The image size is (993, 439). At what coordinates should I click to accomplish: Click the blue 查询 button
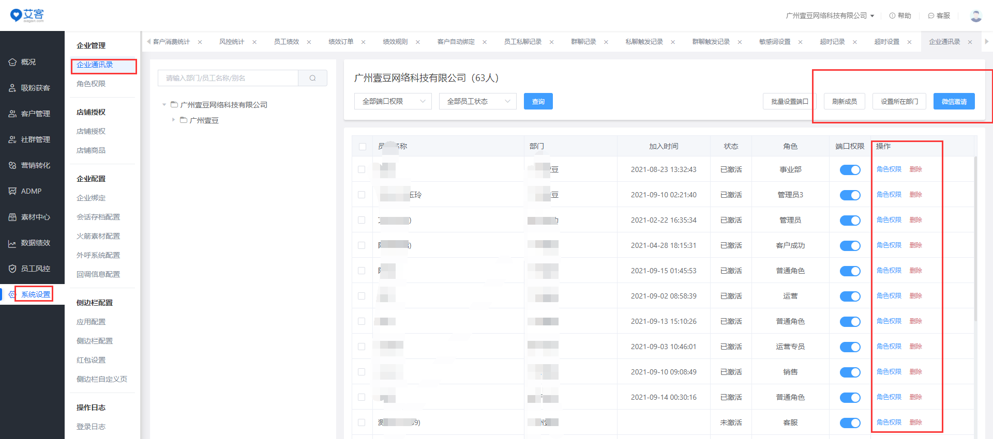coord(538,101)
